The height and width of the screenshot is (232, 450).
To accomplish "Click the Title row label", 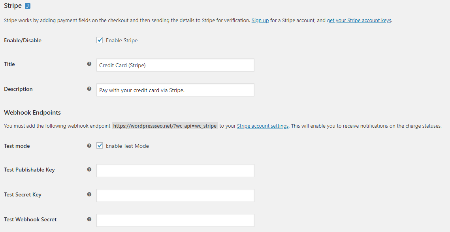I will (x=9, y=64).
